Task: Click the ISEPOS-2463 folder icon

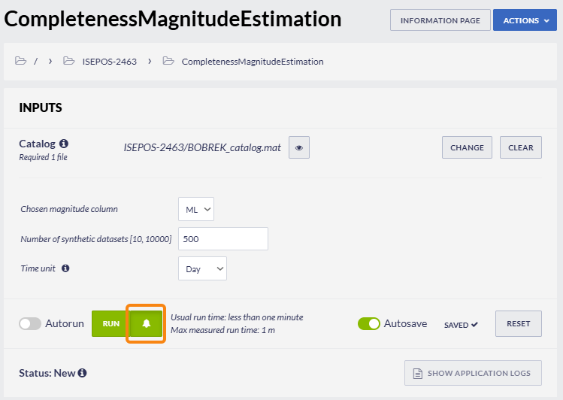Action: click(x=68, y=61)
